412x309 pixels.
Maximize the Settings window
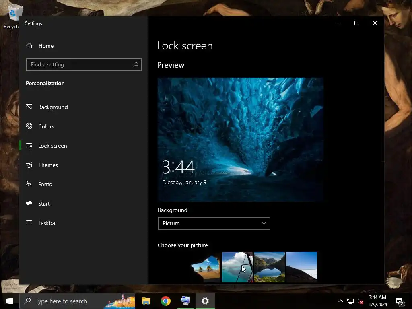[356, 23]
